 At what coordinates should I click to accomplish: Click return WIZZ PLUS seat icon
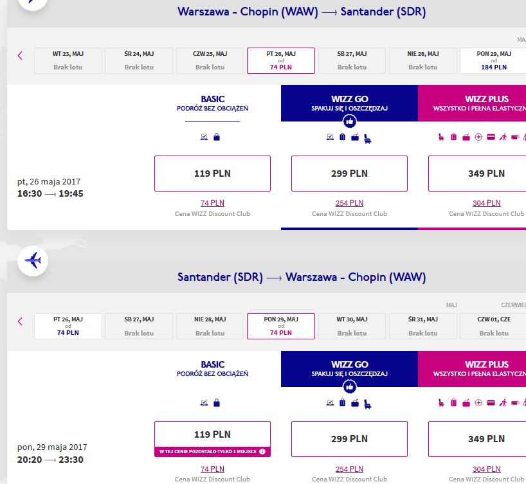coord(441,402)
